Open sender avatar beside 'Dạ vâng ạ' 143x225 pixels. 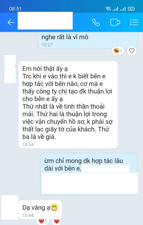coord(10,207)
